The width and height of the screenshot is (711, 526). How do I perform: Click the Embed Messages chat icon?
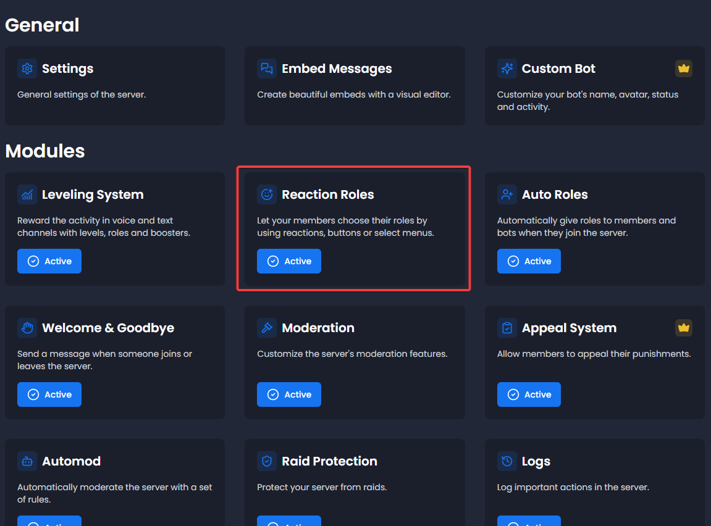pyautogui.click(x=267, y=69)
